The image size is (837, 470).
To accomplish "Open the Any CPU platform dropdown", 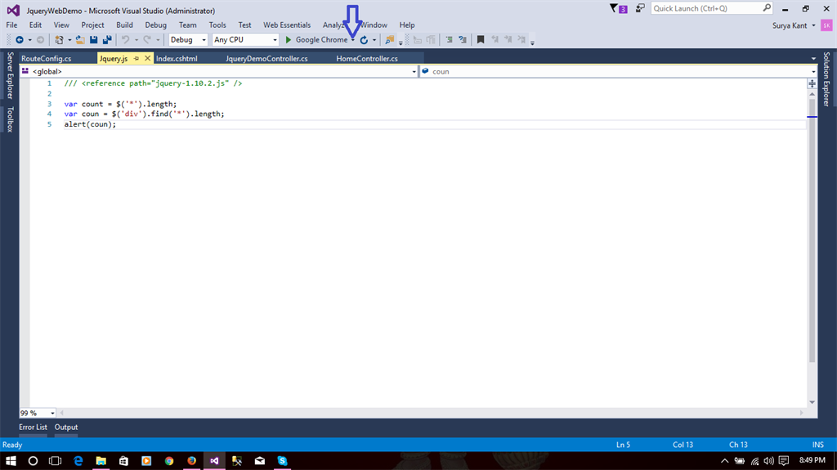I will pyautogui.click(x=245, y=39).
